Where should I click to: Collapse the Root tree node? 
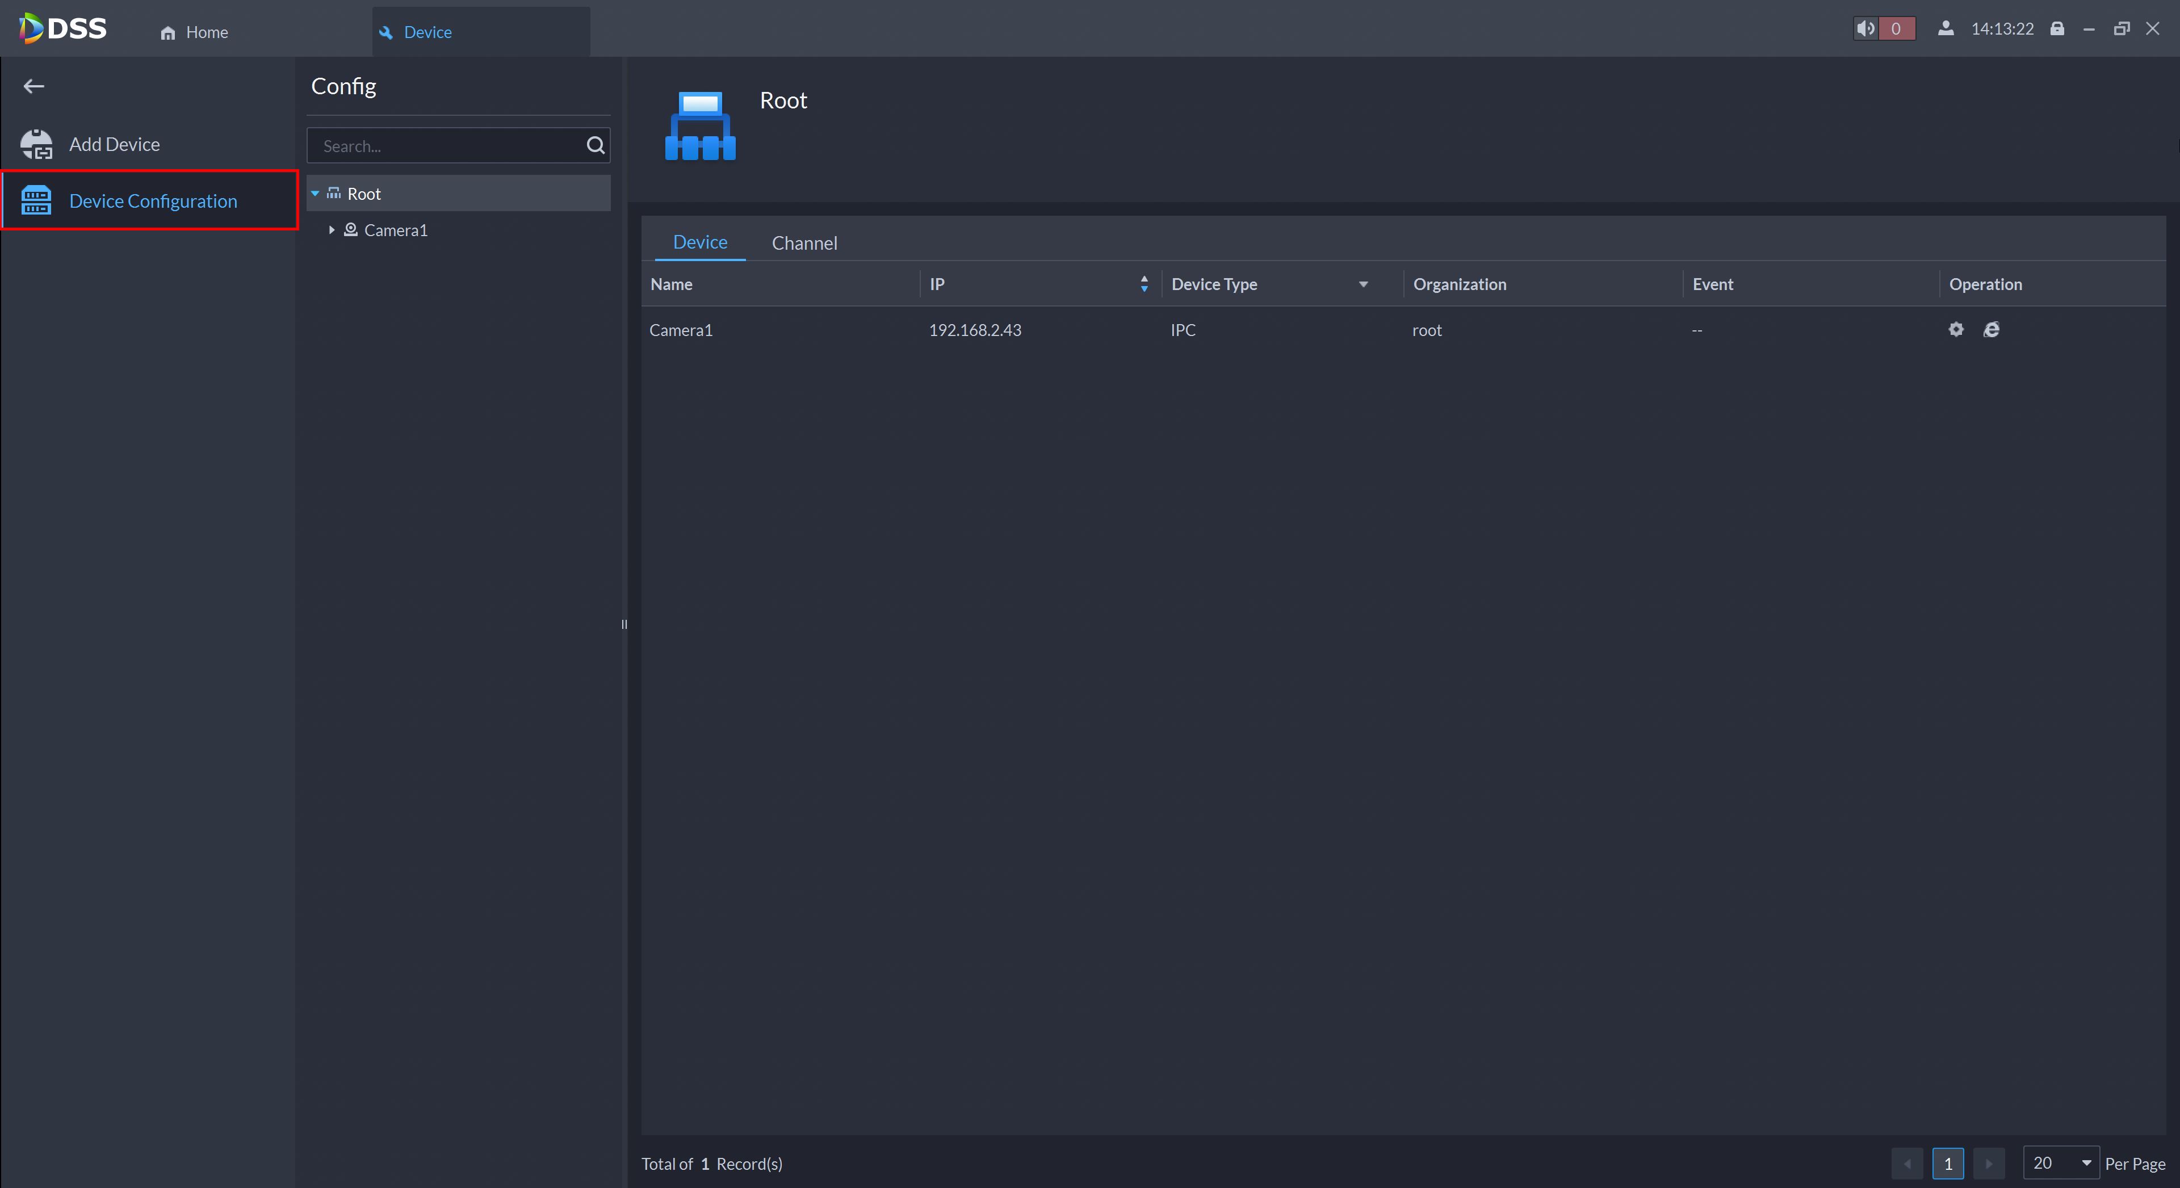tap(315, 194)
